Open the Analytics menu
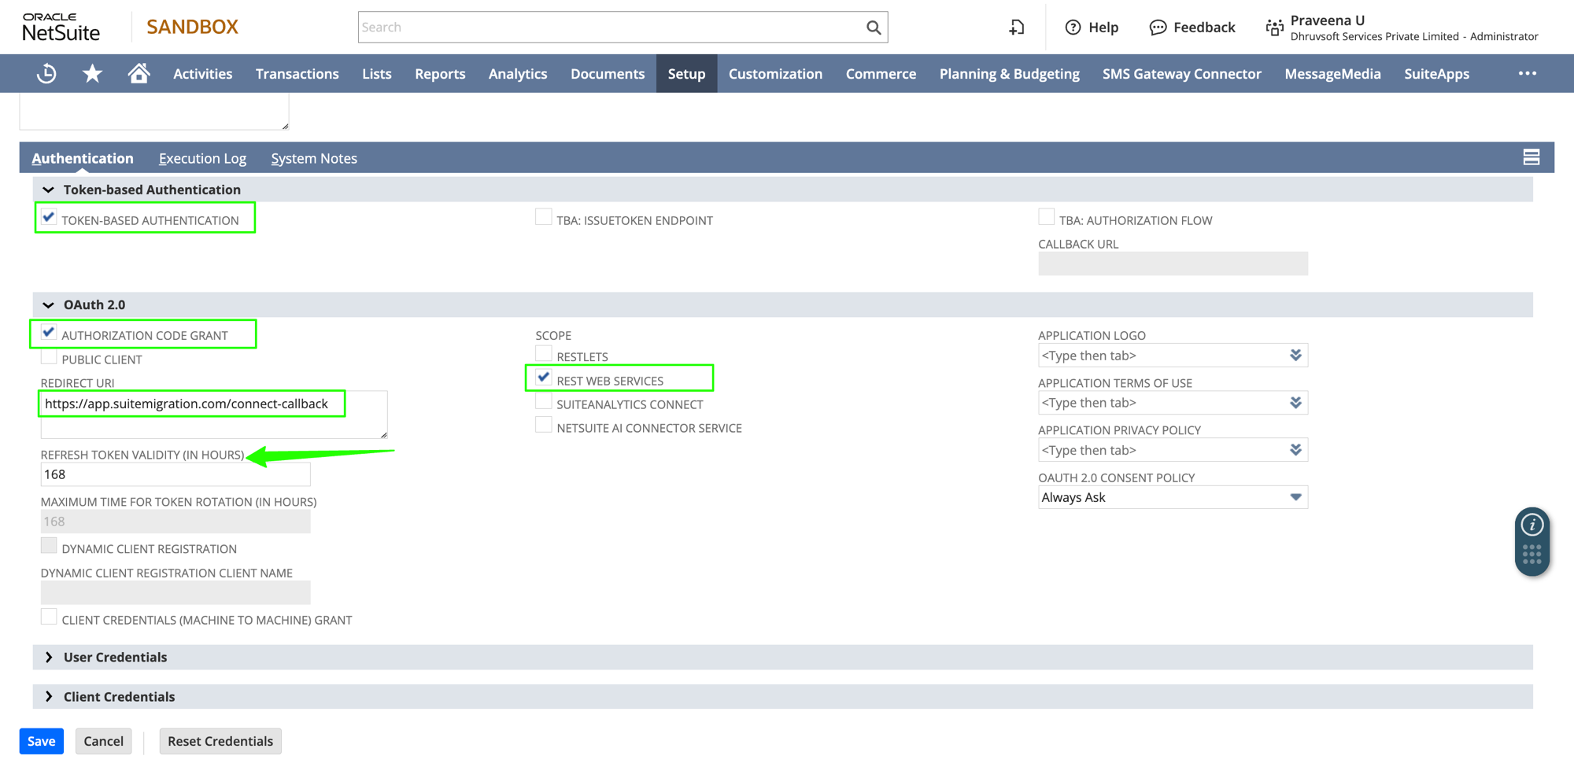Viewport: 1574px width, 778px height. 518,74
